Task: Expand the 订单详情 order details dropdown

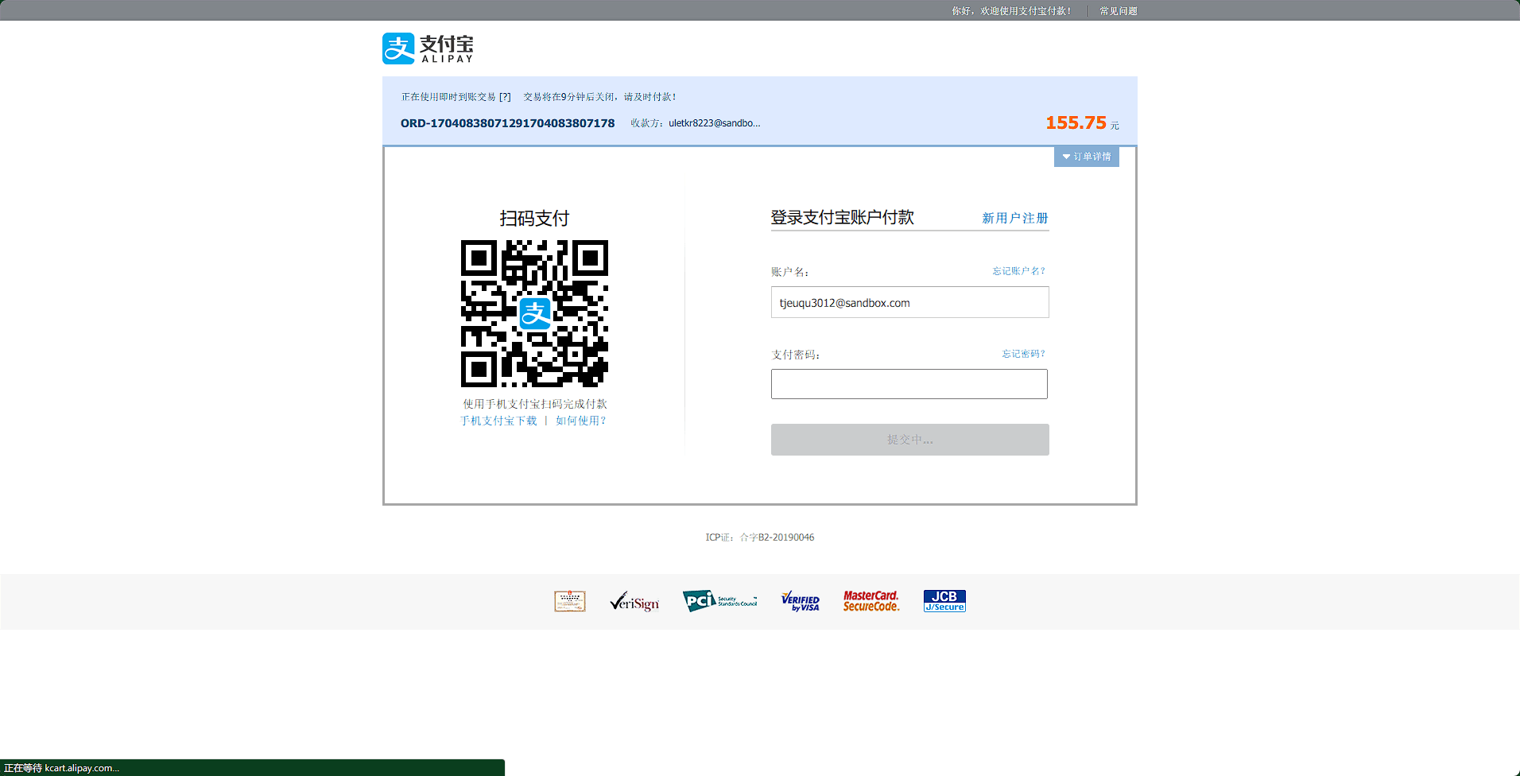Action: pyautogui.click(x=1087, y=157)
